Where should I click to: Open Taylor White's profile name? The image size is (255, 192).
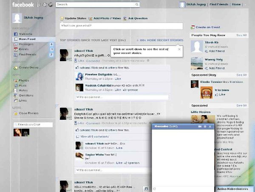pos(94,155)
